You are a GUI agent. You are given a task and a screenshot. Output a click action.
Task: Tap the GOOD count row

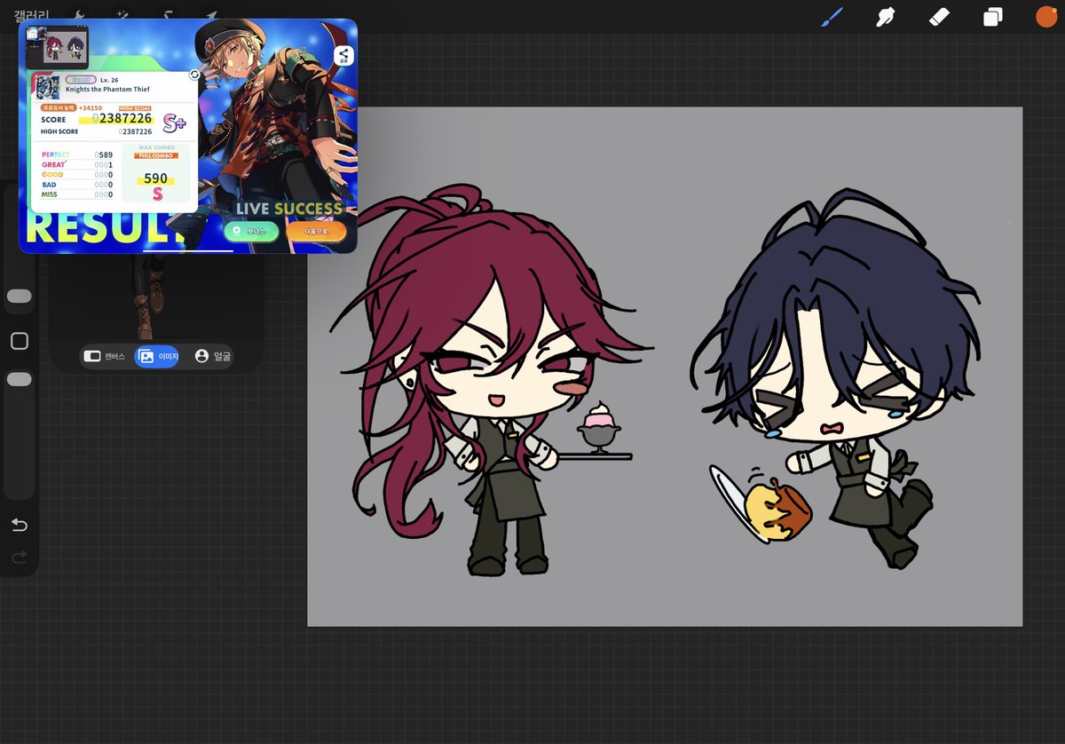[77, 175]
